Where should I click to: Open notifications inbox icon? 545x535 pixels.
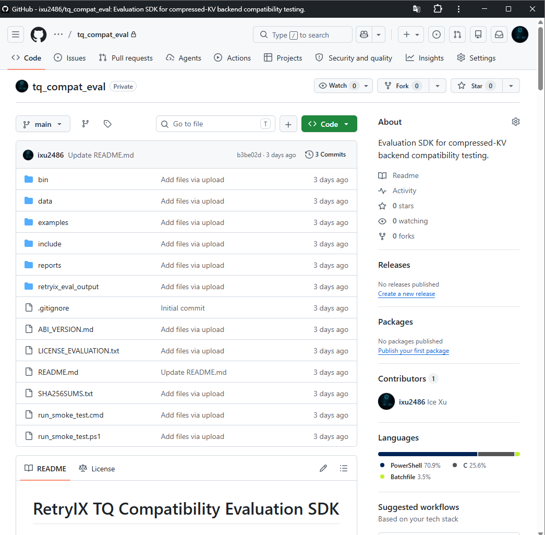coord(499,34)
